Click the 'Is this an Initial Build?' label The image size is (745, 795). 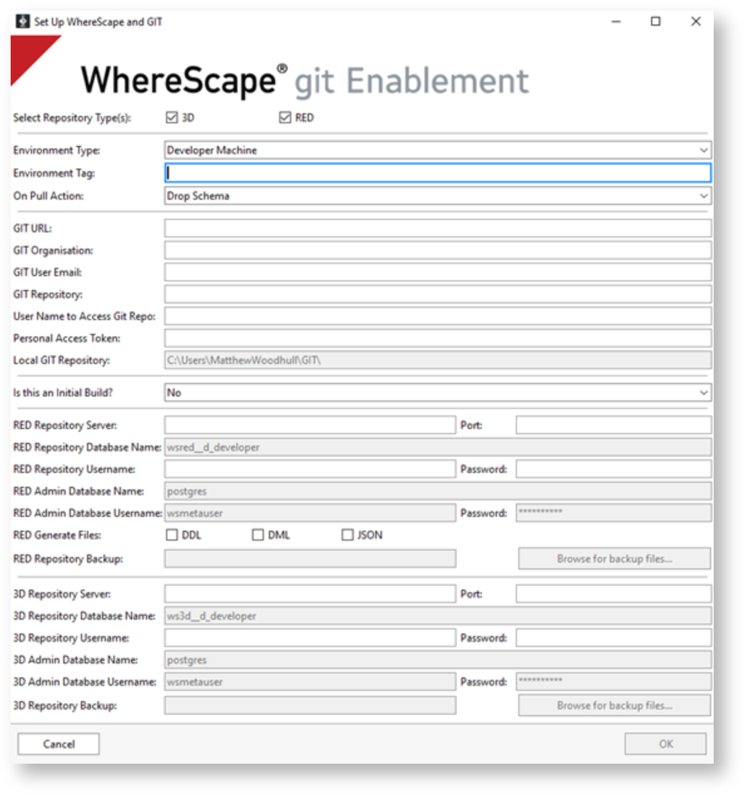63,393
